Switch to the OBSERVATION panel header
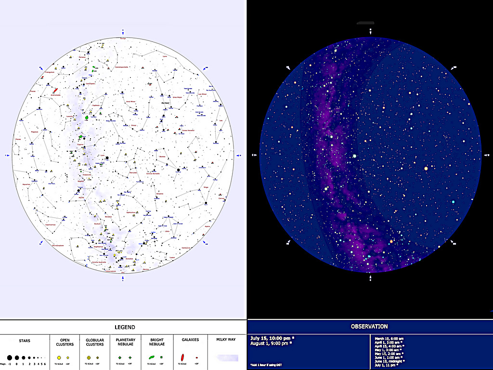 pyautogui.click(x=370, y=327)
